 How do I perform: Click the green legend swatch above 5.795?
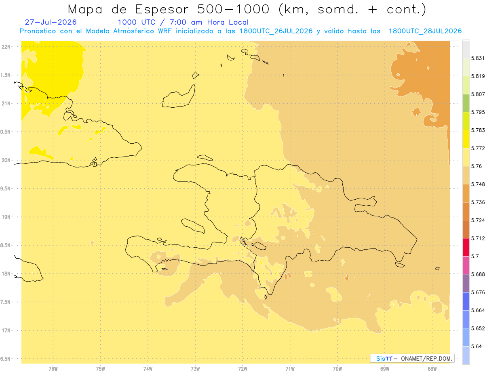[466, 103]
